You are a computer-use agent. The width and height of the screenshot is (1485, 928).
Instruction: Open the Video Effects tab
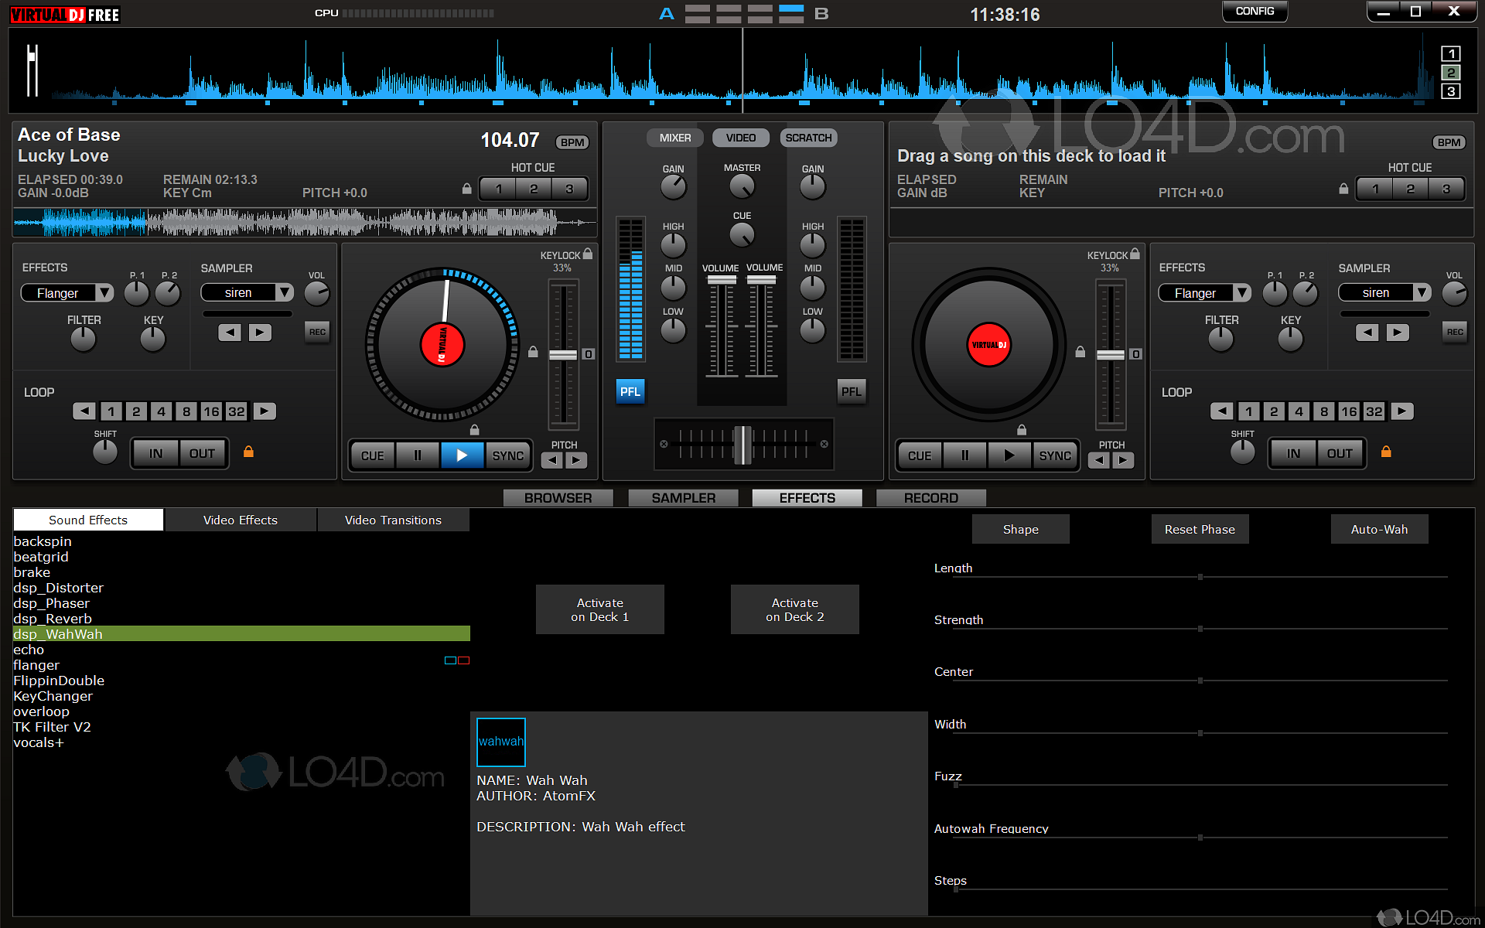click(240, 520)
